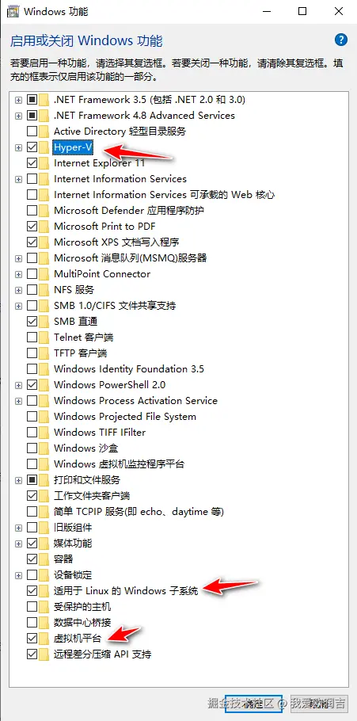Select Windows Projected File System label
357x721 pixels.
point(124,416)
